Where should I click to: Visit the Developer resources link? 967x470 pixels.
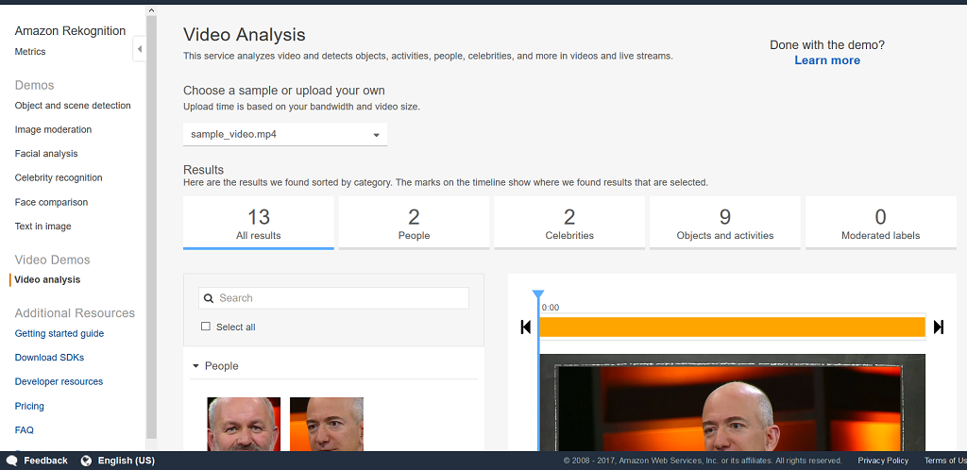pyautogui.click(x=59, y=381)
